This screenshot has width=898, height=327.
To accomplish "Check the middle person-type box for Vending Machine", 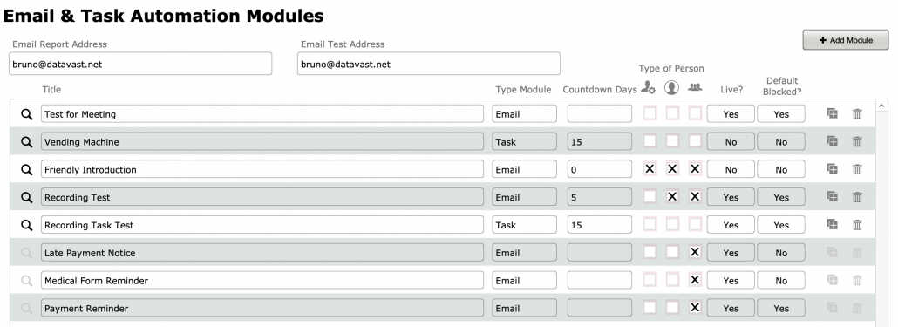I will tap(672, 141).
